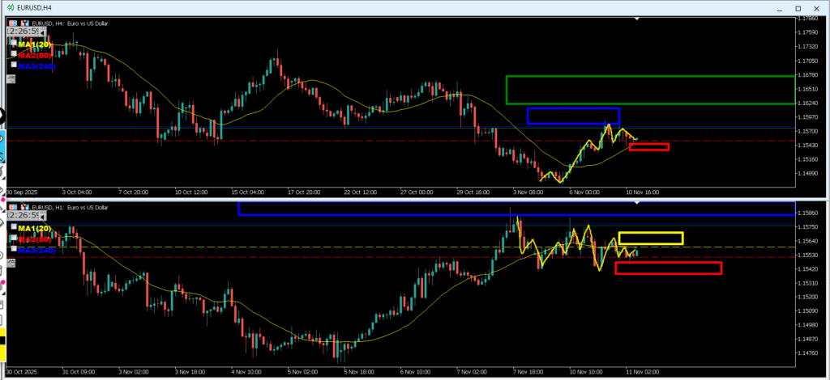
Task: Toggle the MA1(20) checkbox in H4 chart
Action: (14, 42)
